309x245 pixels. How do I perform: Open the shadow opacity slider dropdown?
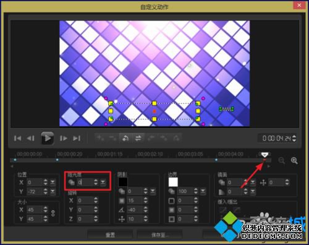click(153, 191)
